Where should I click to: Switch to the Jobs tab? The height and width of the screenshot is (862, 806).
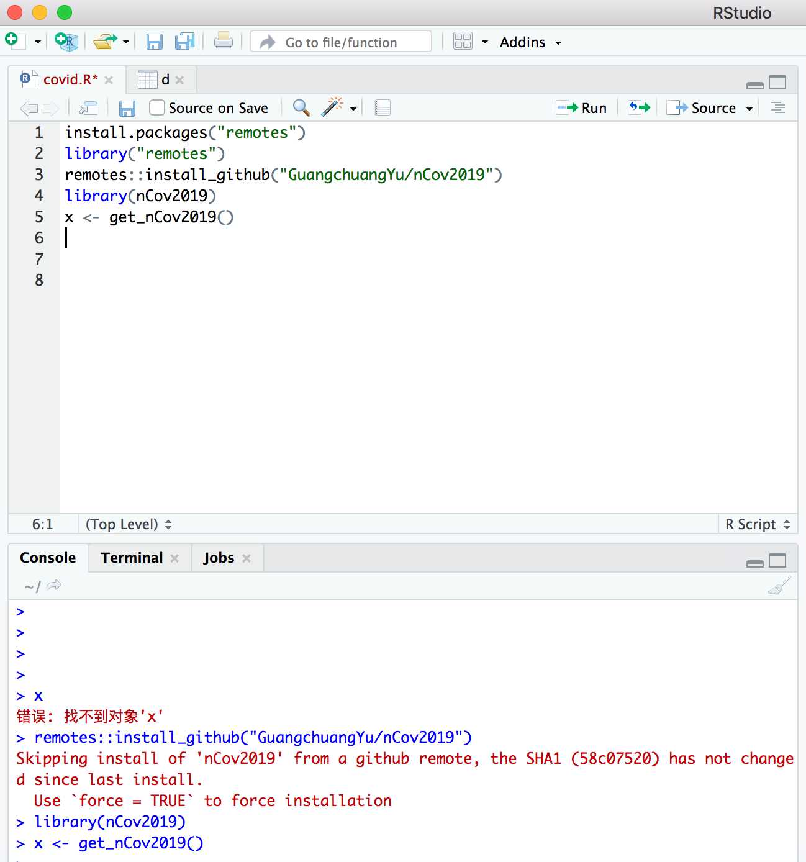(219, 558)
